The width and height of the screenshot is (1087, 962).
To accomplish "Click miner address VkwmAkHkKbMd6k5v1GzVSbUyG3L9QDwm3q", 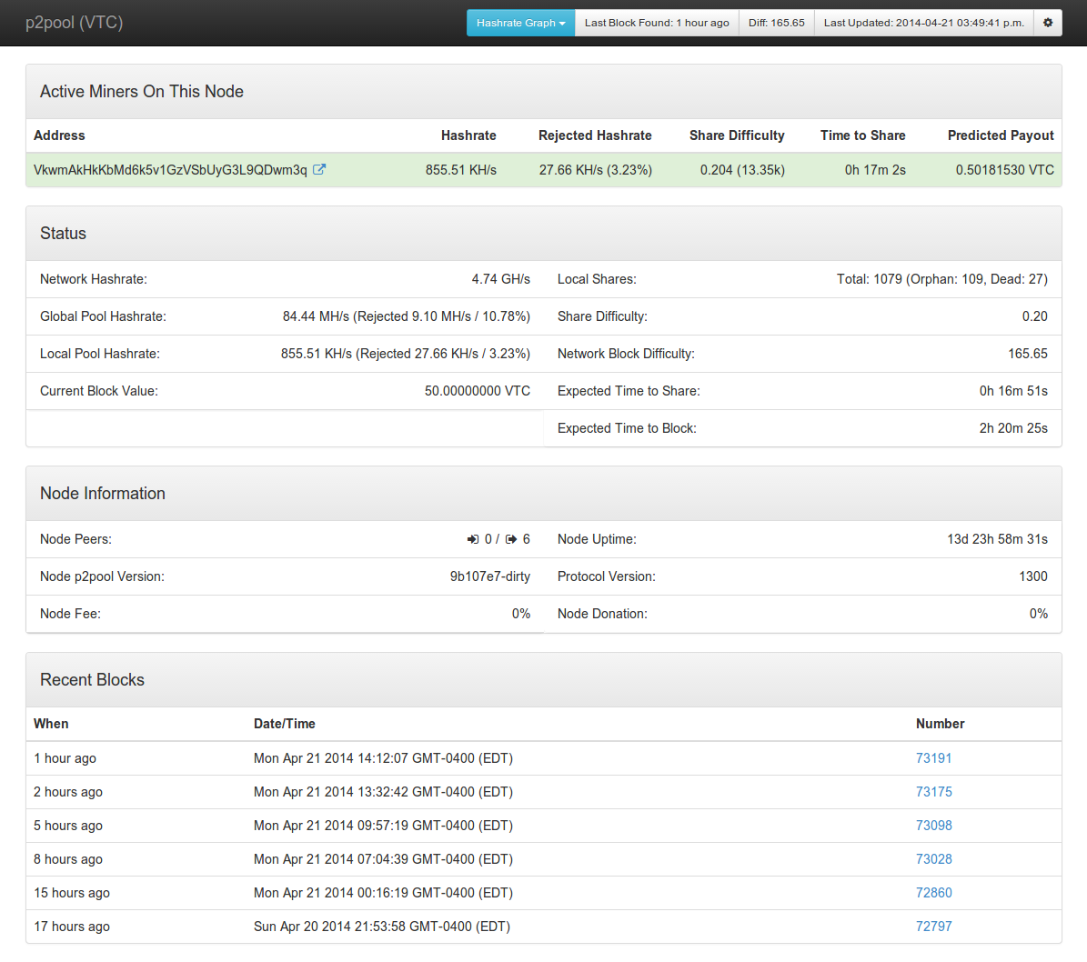I will pos(170,170).
